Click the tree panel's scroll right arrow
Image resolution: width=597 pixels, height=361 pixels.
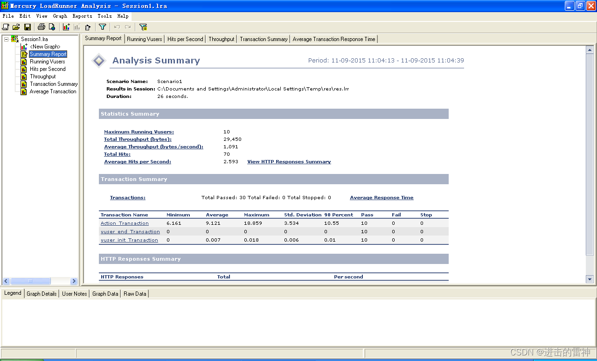74,281
